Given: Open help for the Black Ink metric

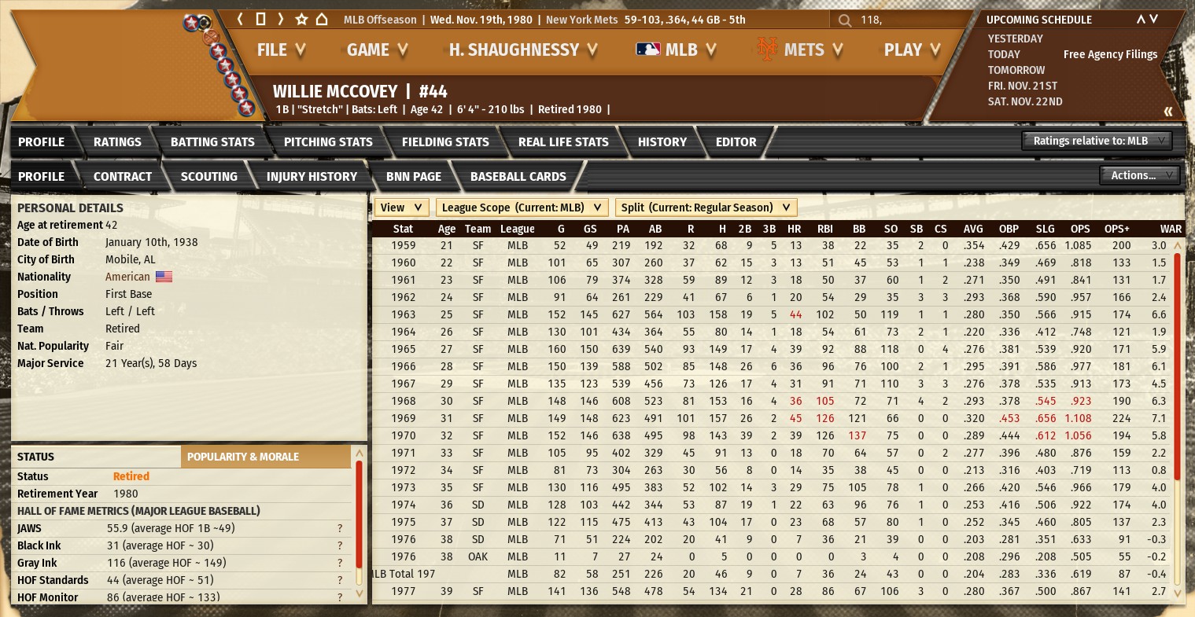Looking at the screenshot, I should point(340,545).
